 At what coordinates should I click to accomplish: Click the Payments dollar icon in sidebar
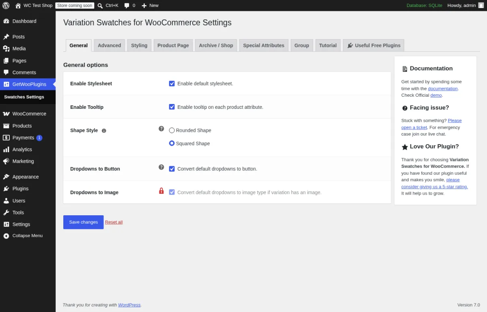click(6, 138)
